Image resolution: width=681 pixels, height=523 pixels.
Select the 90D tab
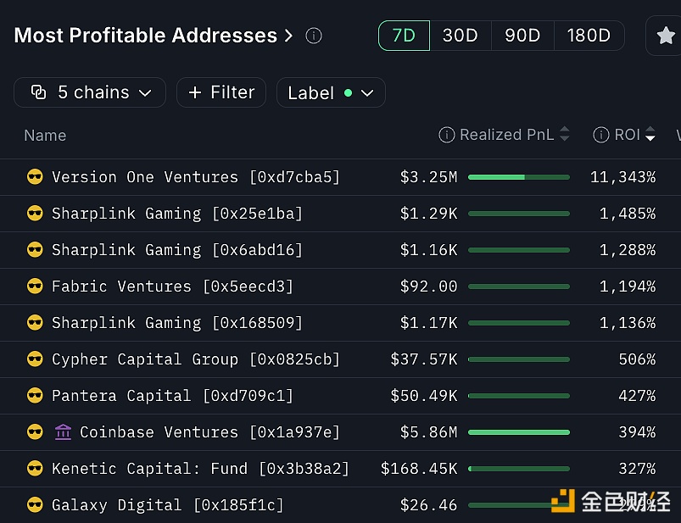[x=522, y=36]
